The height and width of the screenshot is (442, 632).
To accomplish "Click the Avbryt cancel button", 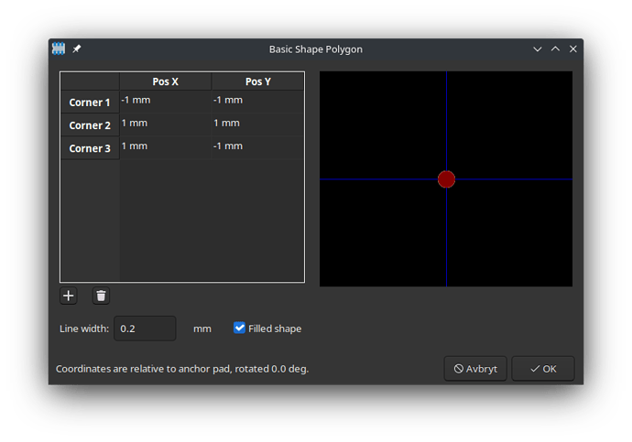I will [x=475, y=368].
